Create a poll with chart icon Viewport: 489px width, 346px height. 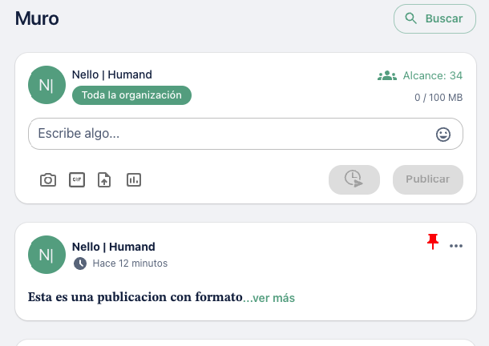point(134,180)
